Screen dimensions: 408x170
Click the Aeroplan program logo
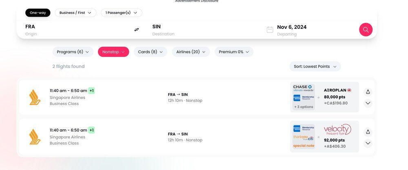point(337,90)
